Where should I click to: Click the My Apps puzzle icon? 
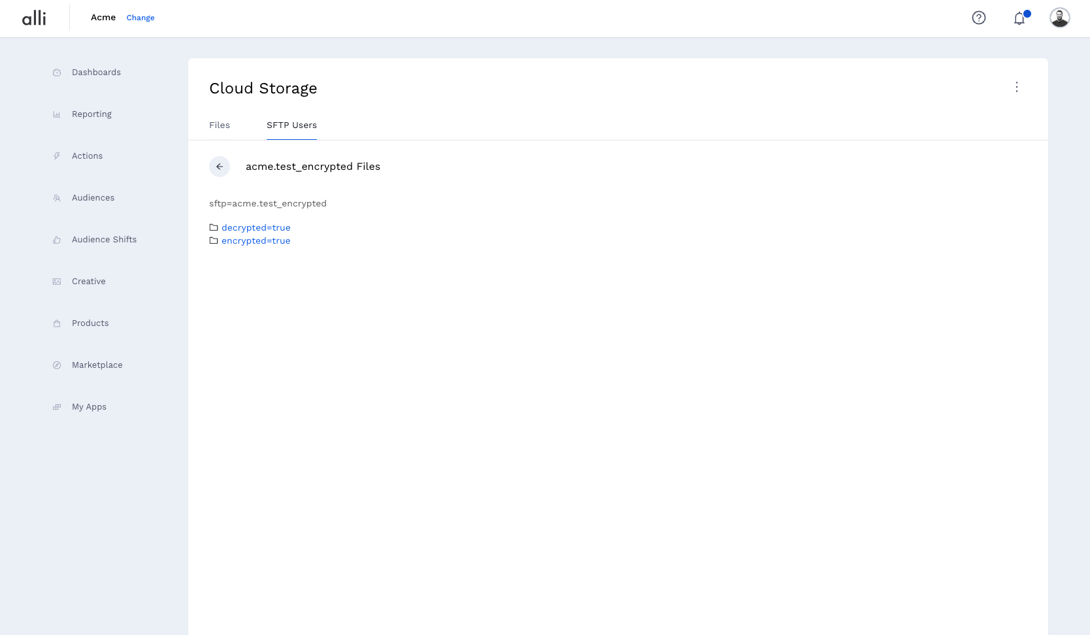coord(58,406)
